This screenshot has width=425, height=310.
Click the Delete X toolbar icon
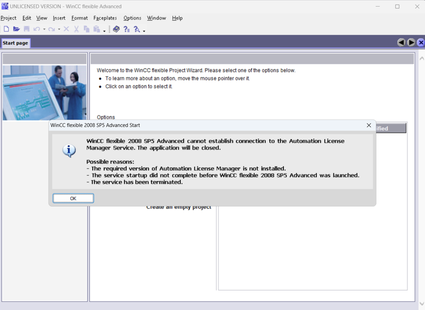pos(66,29)
